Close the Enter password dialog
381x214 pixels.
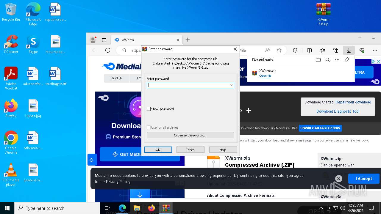click(x=235, y=49)
